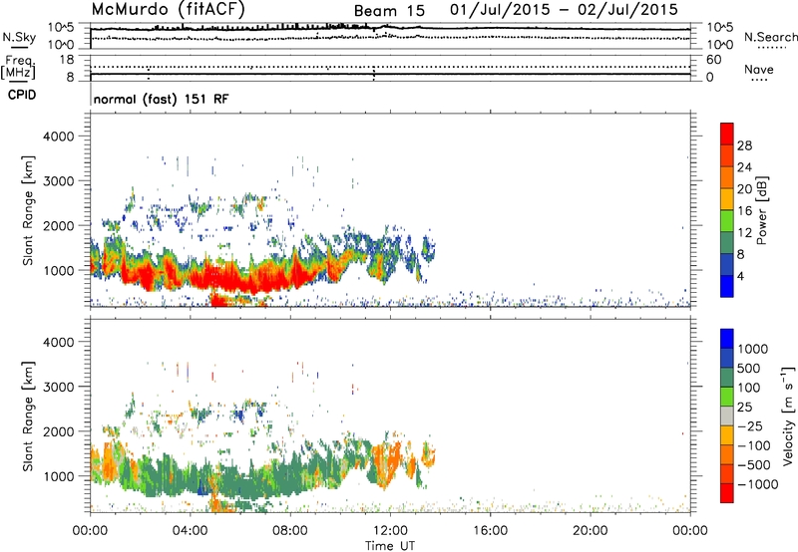Click the blue 4-8 dB Power colorbar segment
798x552 pixels.
(727, 264)
